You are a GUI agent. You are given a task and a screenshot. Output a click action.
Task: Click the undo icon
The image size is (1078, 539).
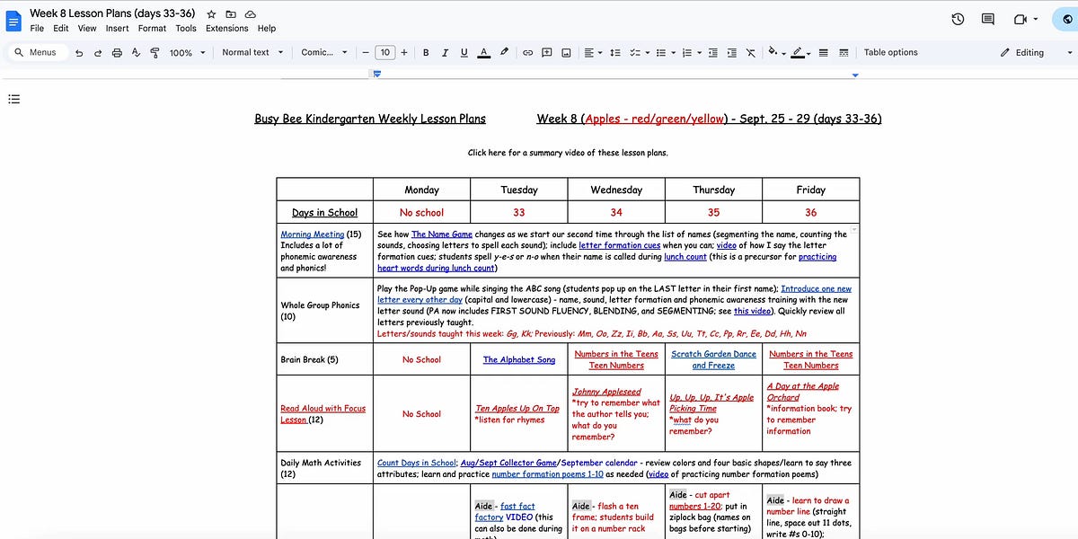click(x=77, y=52)
